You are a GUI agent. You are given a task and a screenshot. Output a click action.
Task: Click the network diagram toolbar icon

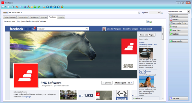(29, 7)
